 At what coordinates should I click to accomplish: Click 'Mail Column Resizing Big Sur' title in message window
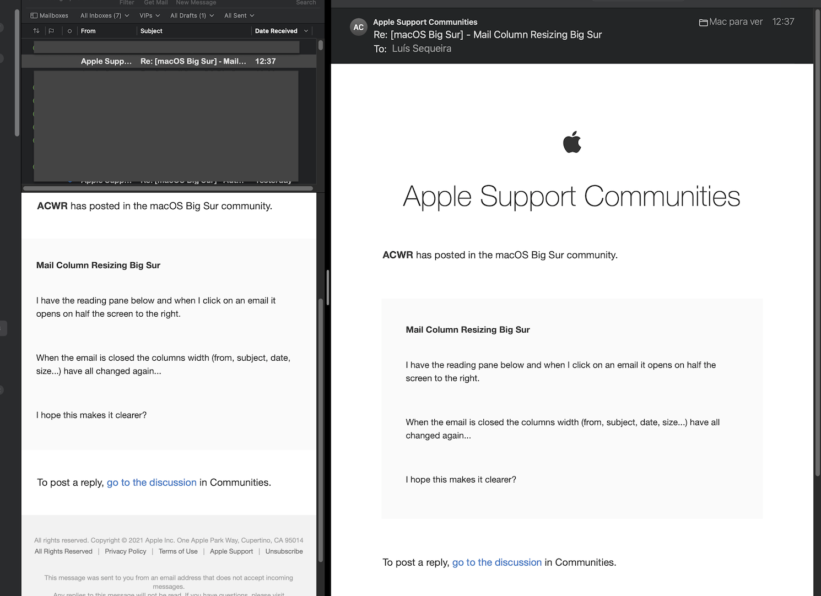pos(468,329)
